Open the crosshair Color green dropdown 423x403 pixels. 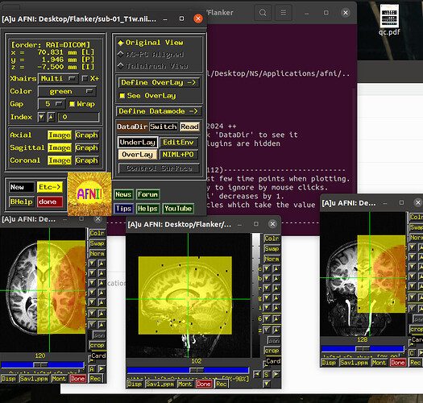point(67,92)
